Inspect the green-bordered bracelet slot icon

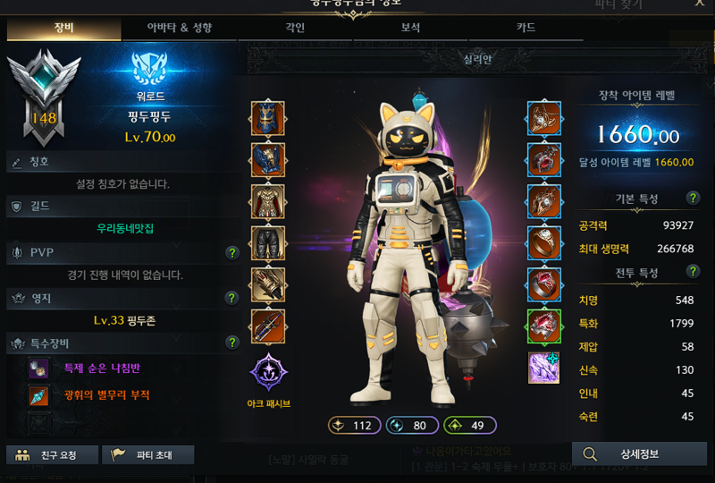click(544, 326)
